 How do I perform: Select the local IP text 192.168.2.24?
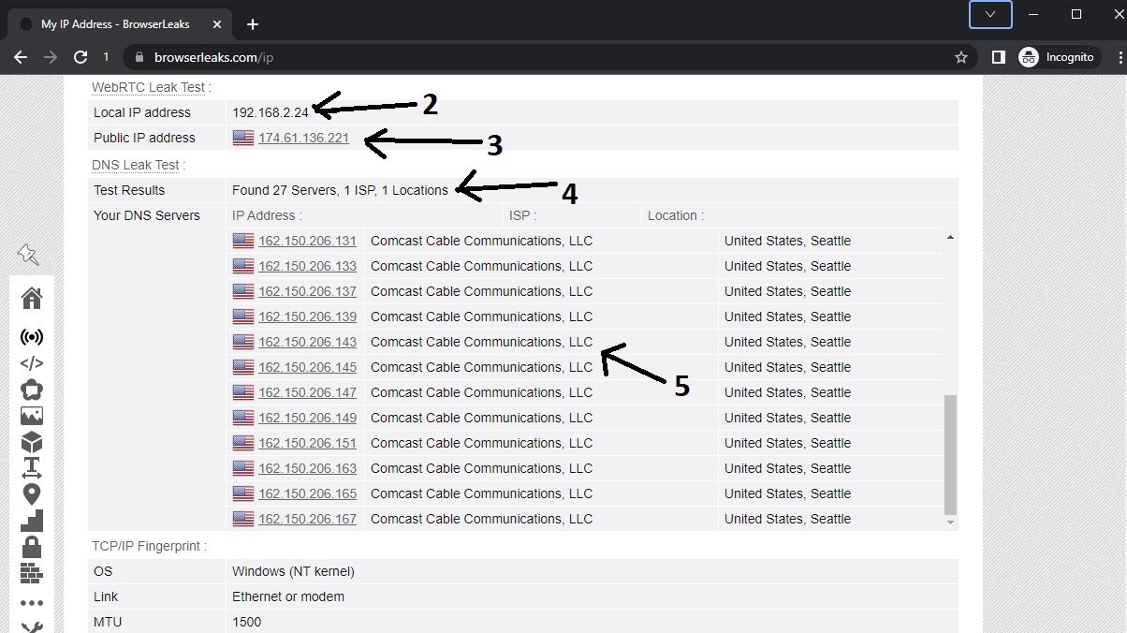271,112
